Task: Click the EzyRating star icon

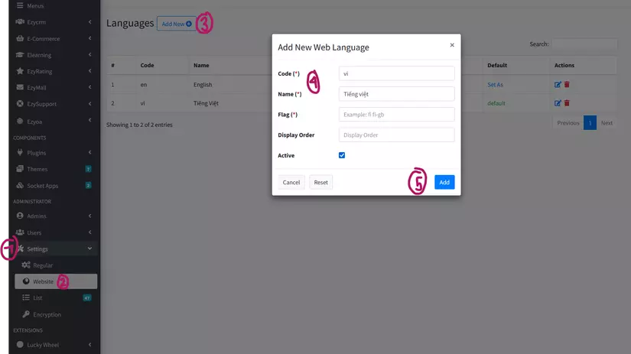Action: coord(20,71)
